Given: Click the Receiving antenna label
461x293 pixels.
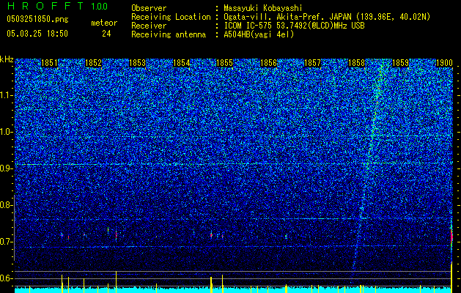Looking at the screenshot, I should (169, 34).
